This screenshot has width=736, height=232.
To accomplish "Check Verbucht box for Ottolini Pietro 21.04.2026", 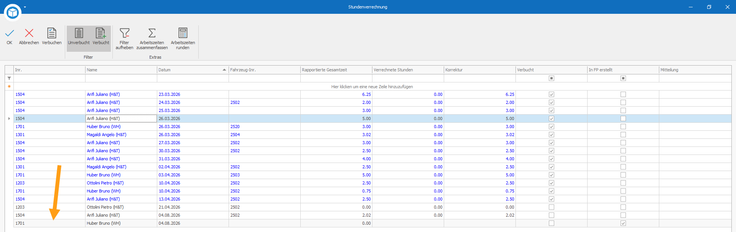I will tap(552, 207).
